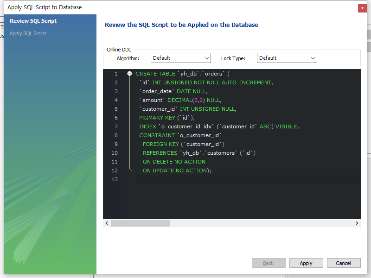371x278 pixels.
Task: Click the right arrow of the code scrollbar
Action: [357, 223]
